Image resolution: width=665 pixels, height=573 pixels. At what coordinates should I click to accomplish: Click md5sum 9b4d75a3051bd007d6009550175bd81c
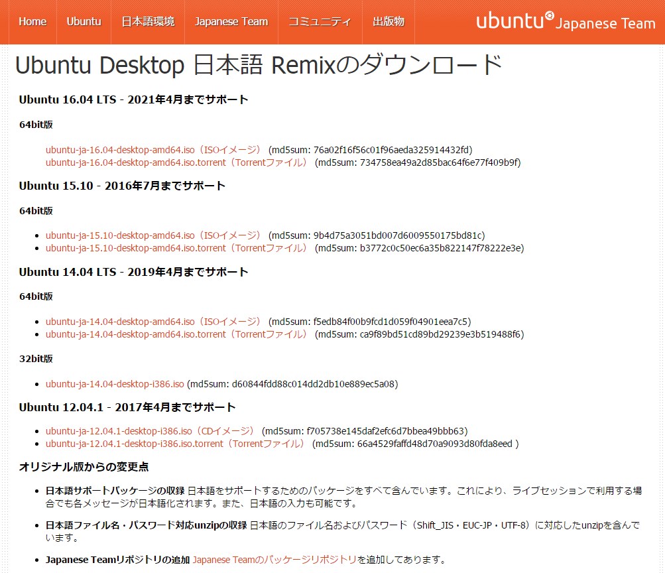(x=397, y=235)
